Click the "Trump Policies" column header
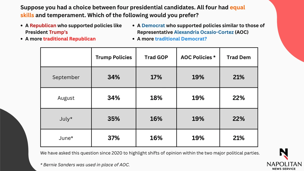This screenshot has width=304, height=171. pyautogui.click(x=113, y=57)
